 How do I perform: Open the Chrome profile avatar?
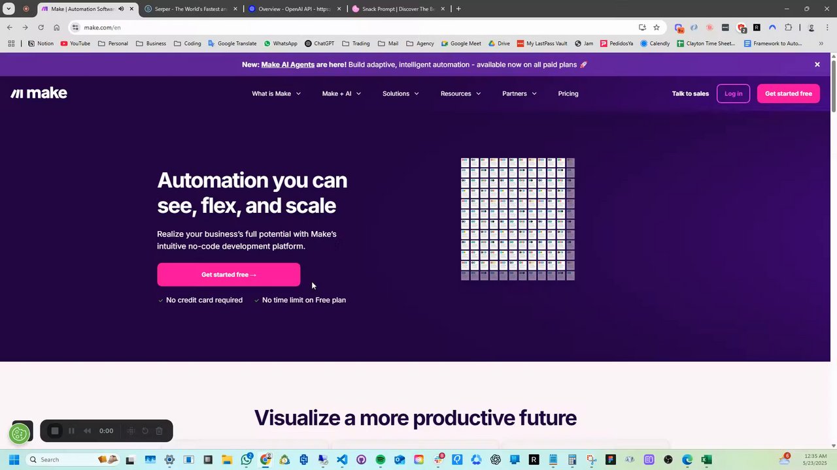811,27
